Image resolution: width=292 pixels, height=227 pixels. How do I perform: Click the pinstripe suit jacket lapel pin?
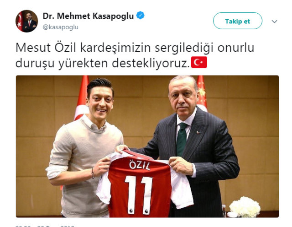[198, 132]
